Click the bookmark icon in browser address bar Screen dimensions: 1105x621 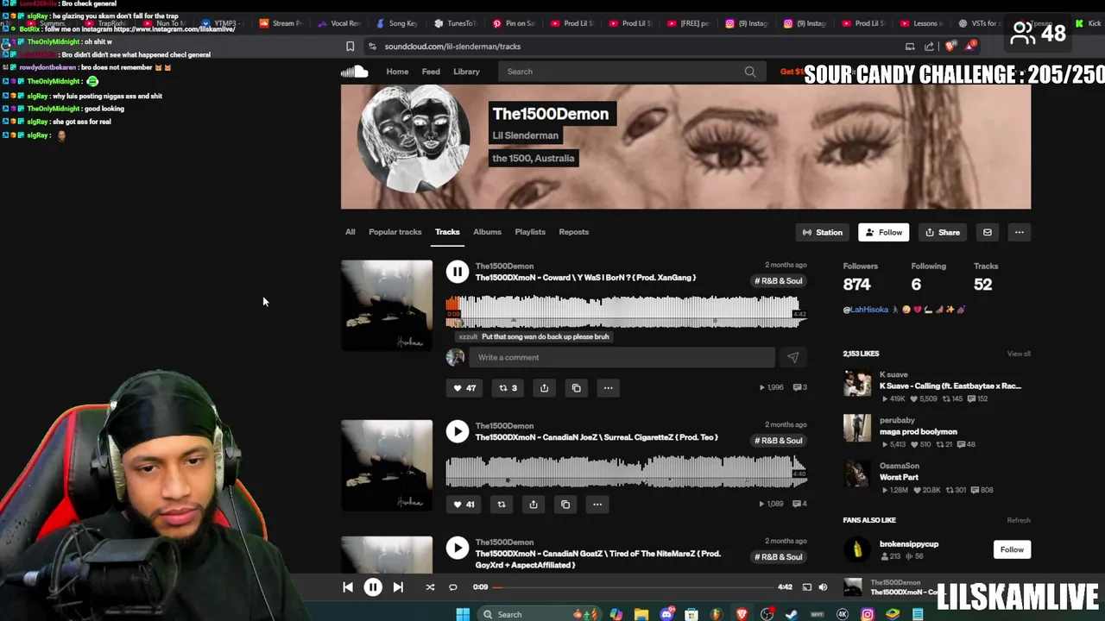(x=350, y=47)
